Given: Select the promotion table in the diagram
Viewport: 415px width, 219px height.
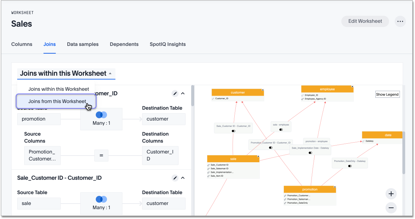Looking at the screenshot, I should [310, 189].
